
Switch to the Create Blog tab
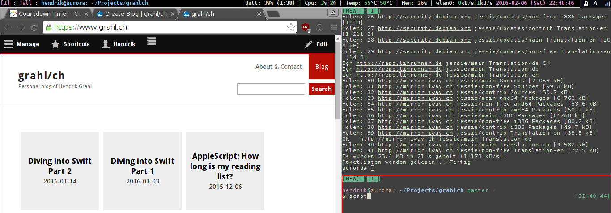point(134,14)
